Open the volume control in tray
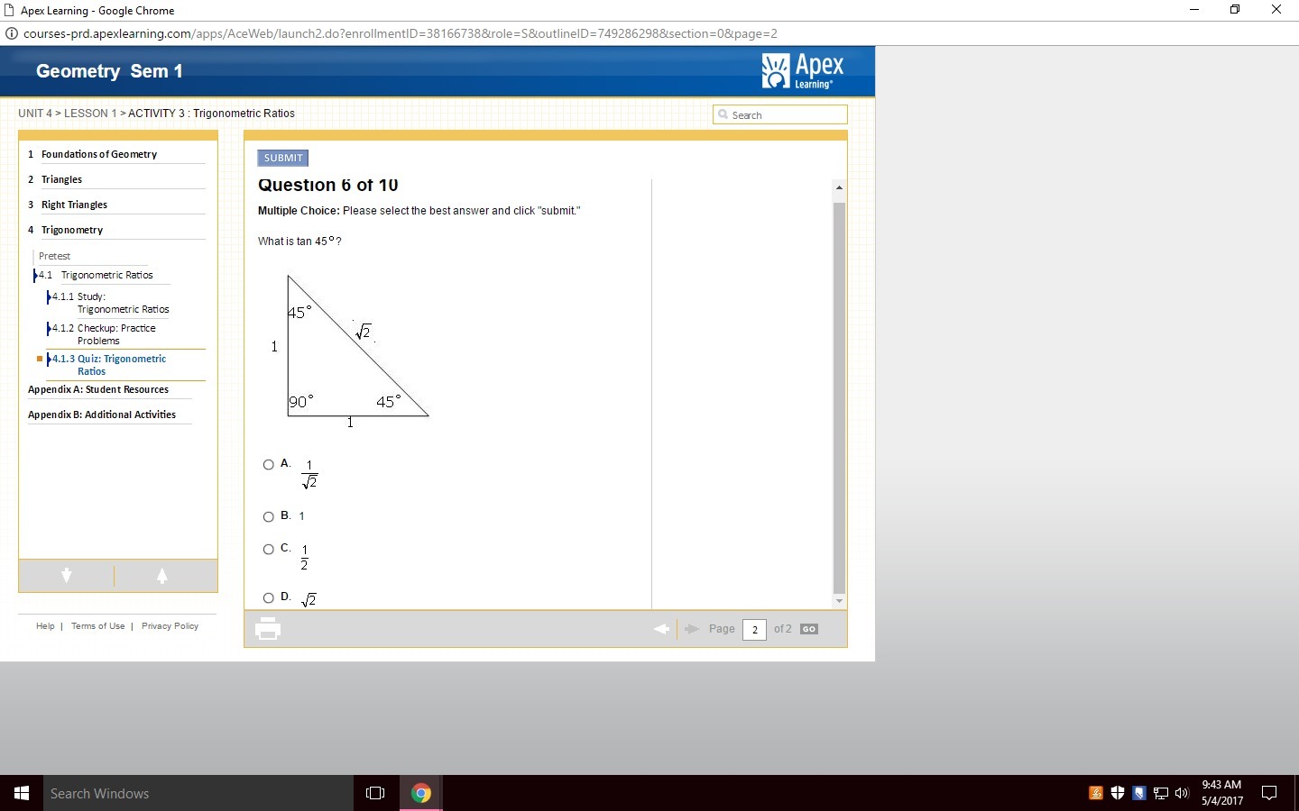 pyautogui.click(x=1182, y=793)
